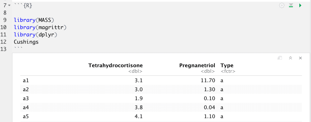311x122 pixels.
Task: Place cursor after Cushings text
Action: click(x=39, y=42)
